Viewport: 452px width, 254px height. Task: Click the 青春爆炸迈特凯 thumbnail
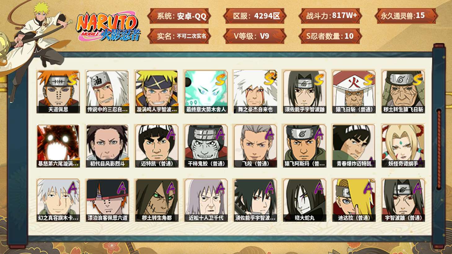point(354,146)
